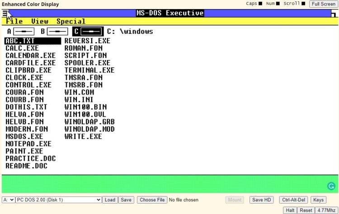Select WIN100.OVL file

coord(85,114)
